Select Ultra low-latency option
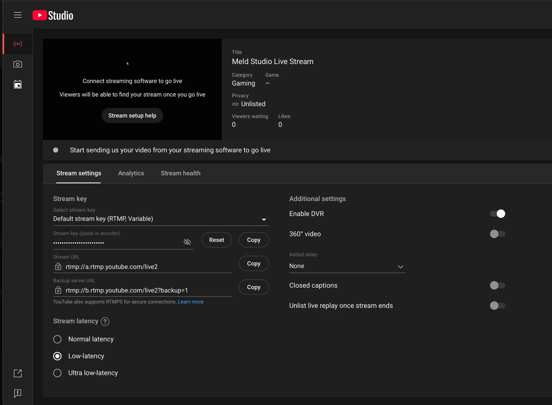This screenshot has height=405, width=552. [x=57, y=373]
